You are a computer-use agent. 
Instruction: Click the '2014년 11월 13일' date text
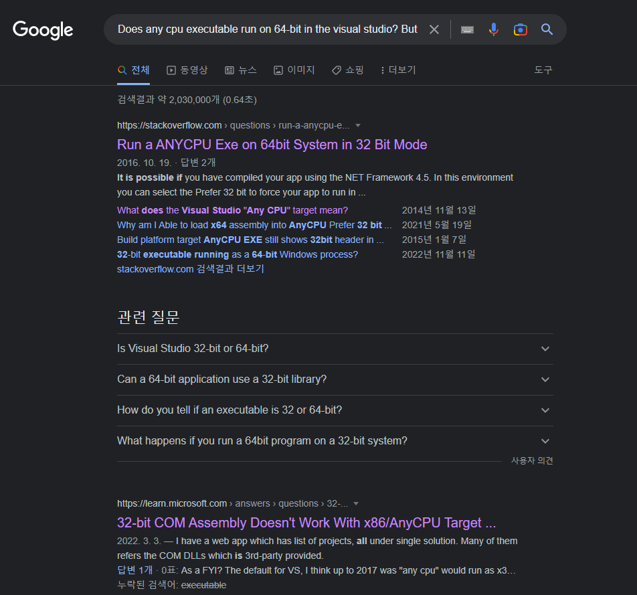click(x=439, y=210)
